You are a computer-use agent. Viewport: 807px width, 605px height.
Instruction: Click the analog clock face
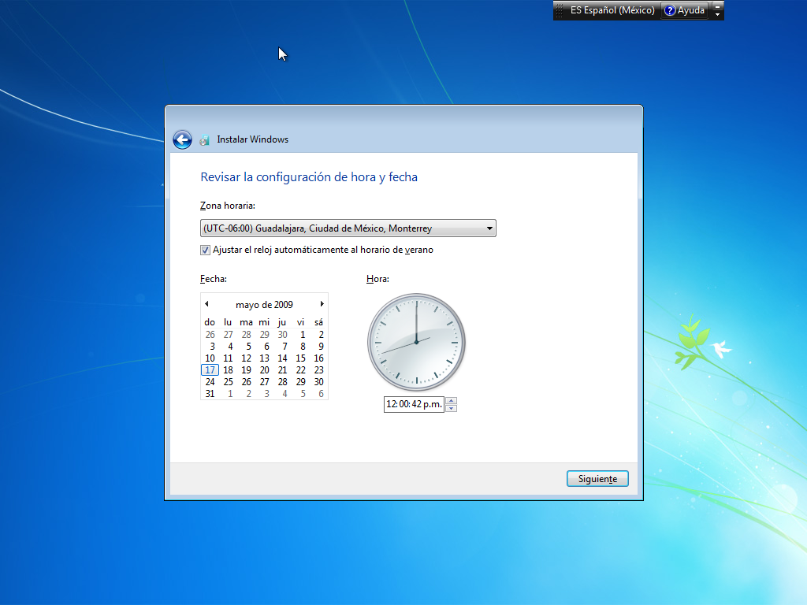click(x=416, y=342)
